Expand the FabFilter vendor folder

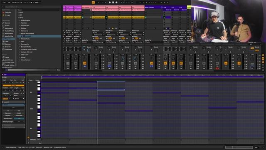coord(20,23)
